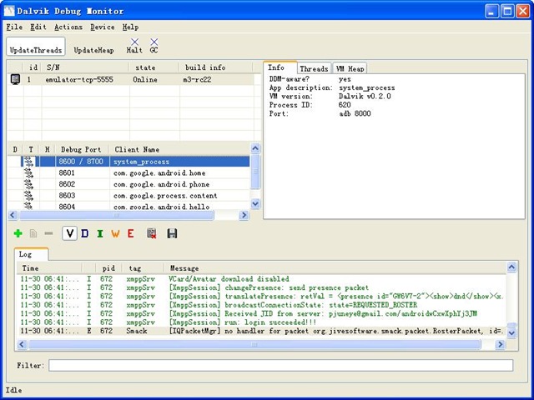
Task: Toggle the UpdateHeap button
Action: (93, 50)
